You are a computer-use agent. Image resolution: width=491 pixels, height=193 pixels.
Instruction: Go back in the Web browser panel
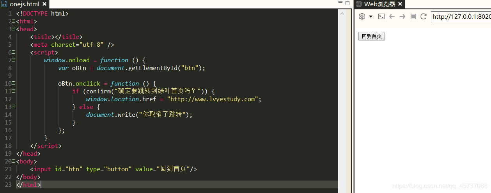392,16
